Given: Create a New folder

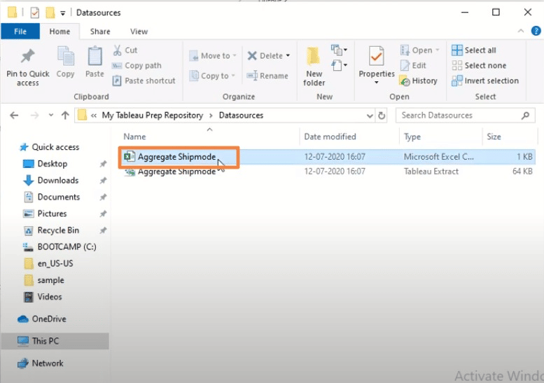Looking at the screenshot, I should coord(314,67).
